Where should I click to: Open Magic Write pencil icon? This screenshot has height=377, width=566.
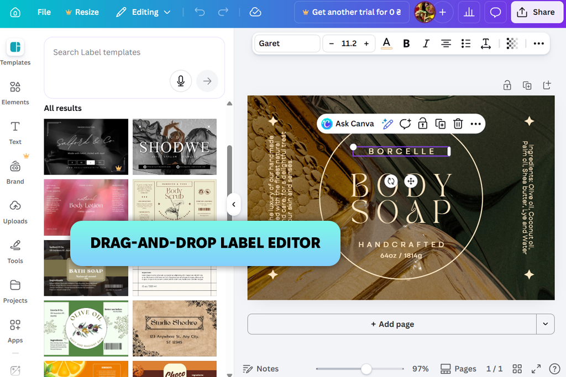pyautogui.click(x=387, y=124)
